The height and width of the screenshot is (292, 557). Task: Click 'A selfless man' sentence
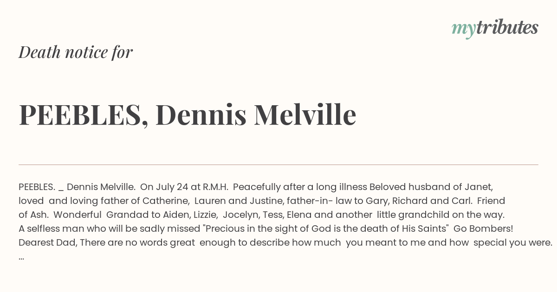coord(47,229)
